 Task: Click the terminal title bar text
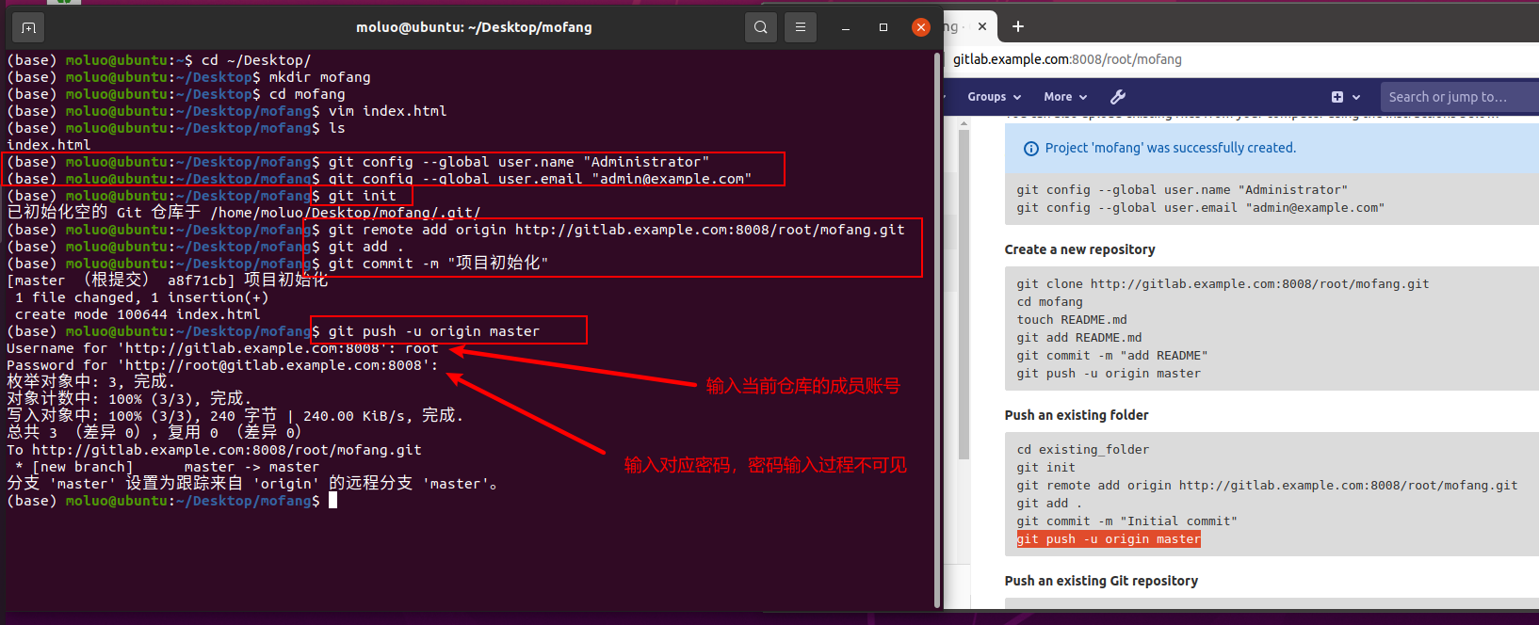(474, 27)
